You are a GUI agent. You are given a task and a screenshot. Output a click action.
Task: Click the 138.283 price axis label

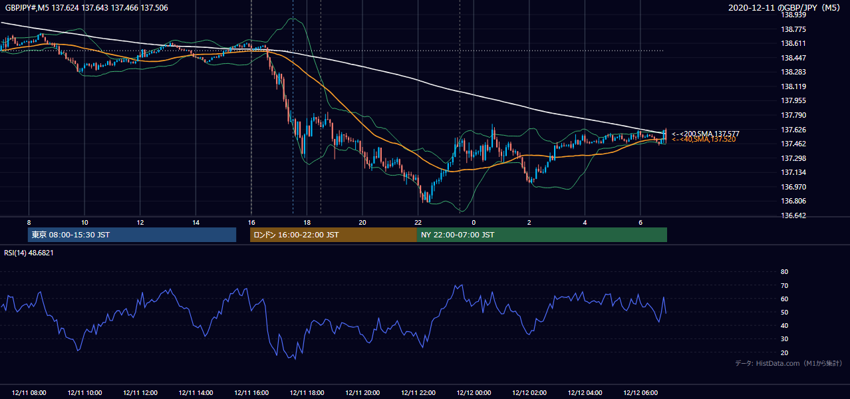[794, 72]
